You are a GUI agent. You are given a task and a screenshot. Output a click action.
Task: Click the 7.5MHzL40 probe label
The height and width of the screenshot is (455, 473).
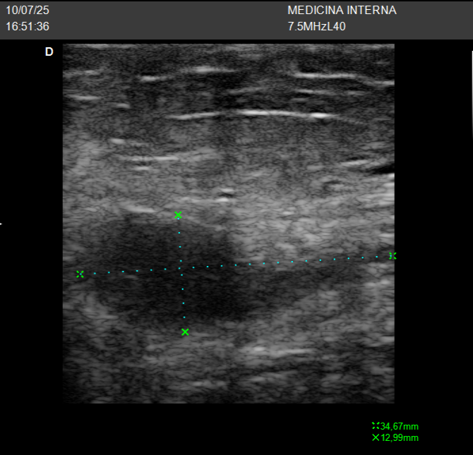pyautogui.click(x=316, y=27)
